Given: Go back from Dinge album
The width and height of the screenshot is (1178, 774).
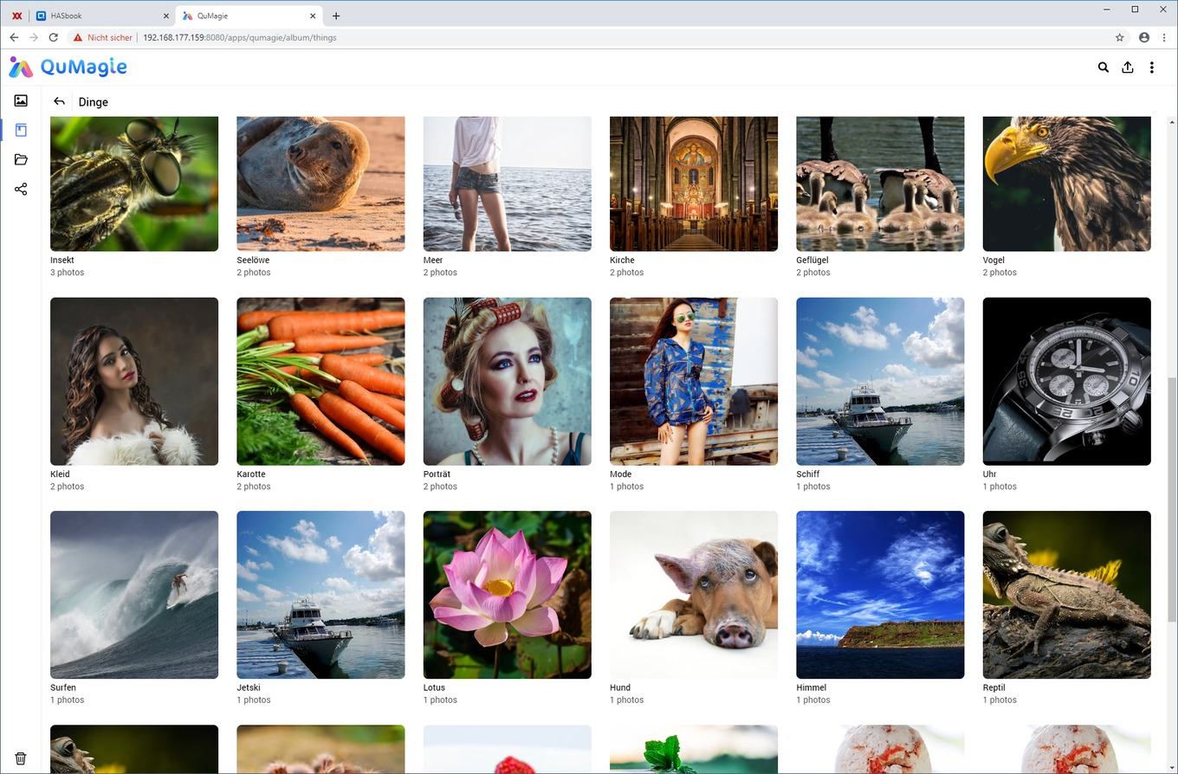Looking at the screenshot, I should tap(59, 101).
